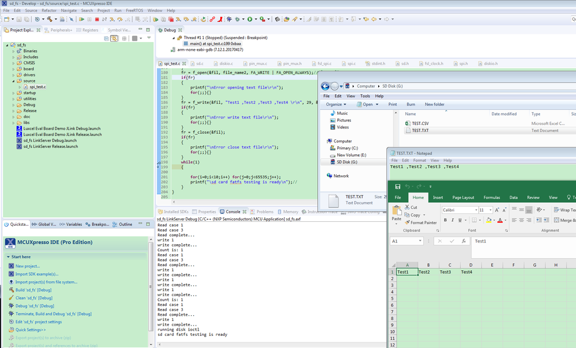Select TEST.CSV file in SD Disk
Screen dimensions: 576x348
420,123
